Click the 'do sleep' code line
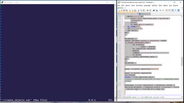The width and height of the screenshot is (184, 103). click(133, 27)
